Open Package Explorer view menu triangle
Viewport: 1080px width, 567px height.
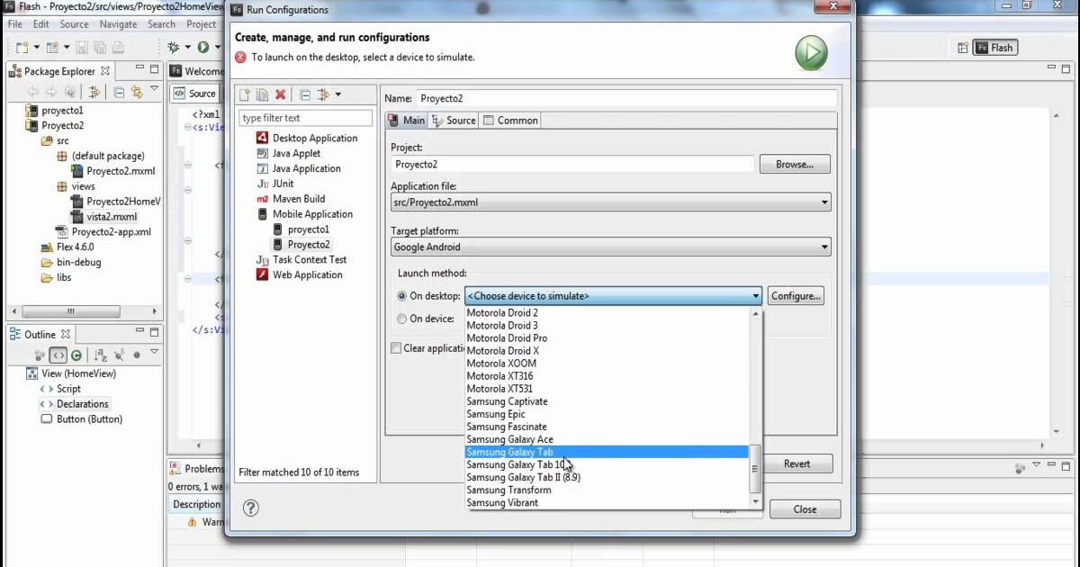154,89
